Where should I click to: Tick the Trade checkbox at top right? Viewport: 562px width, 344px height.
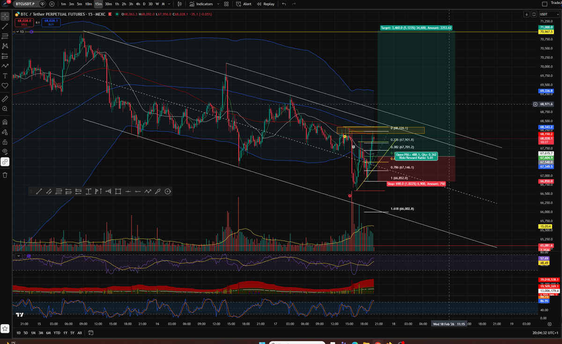click(x=544, y=4)
